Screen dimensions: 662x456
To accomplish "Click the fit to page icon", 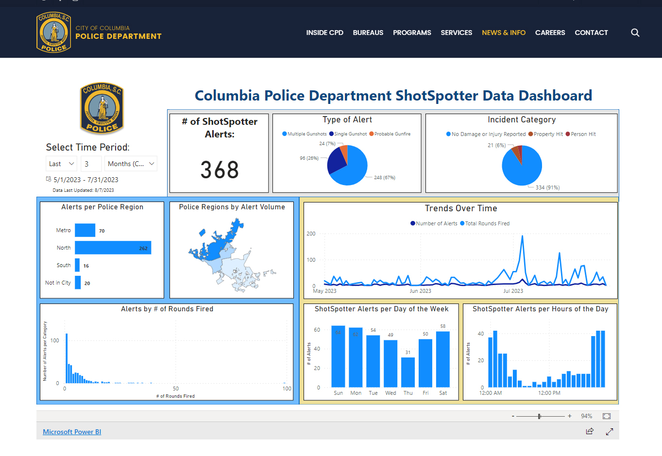I will (606, 416).
